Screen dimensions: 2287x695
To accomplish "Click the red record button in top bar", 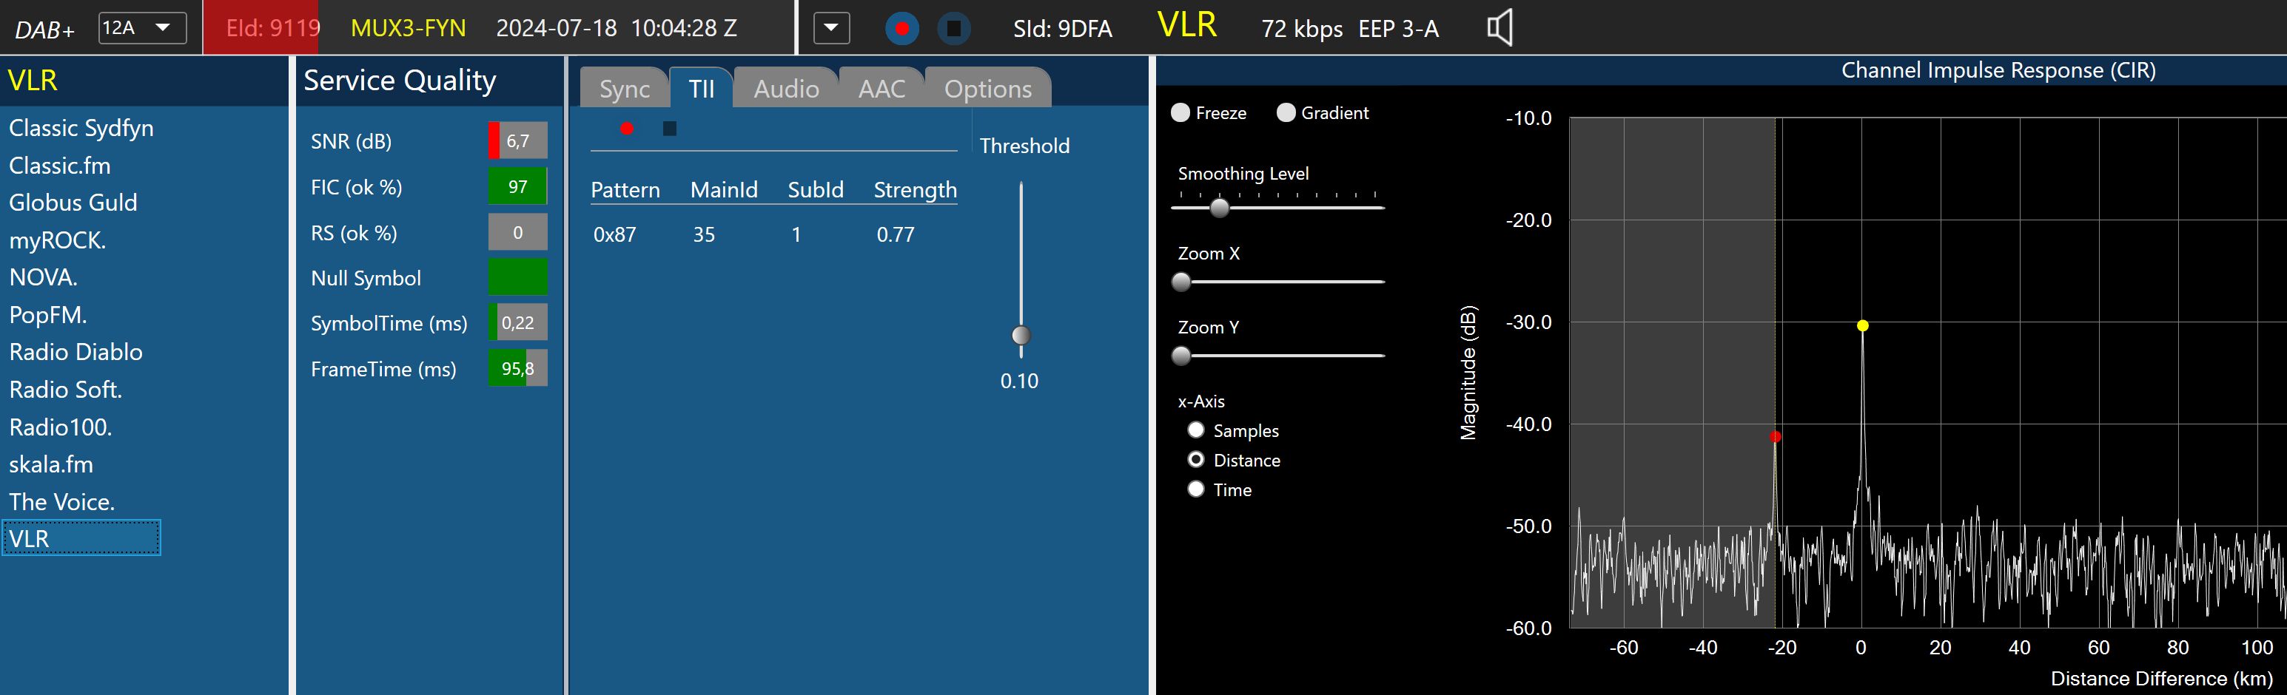I will point(902,28).
